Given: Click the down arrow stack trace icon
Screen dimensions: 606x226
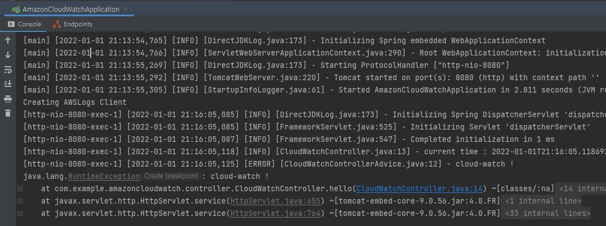Looking at the screenshot, I should click(x=8, y=55).
